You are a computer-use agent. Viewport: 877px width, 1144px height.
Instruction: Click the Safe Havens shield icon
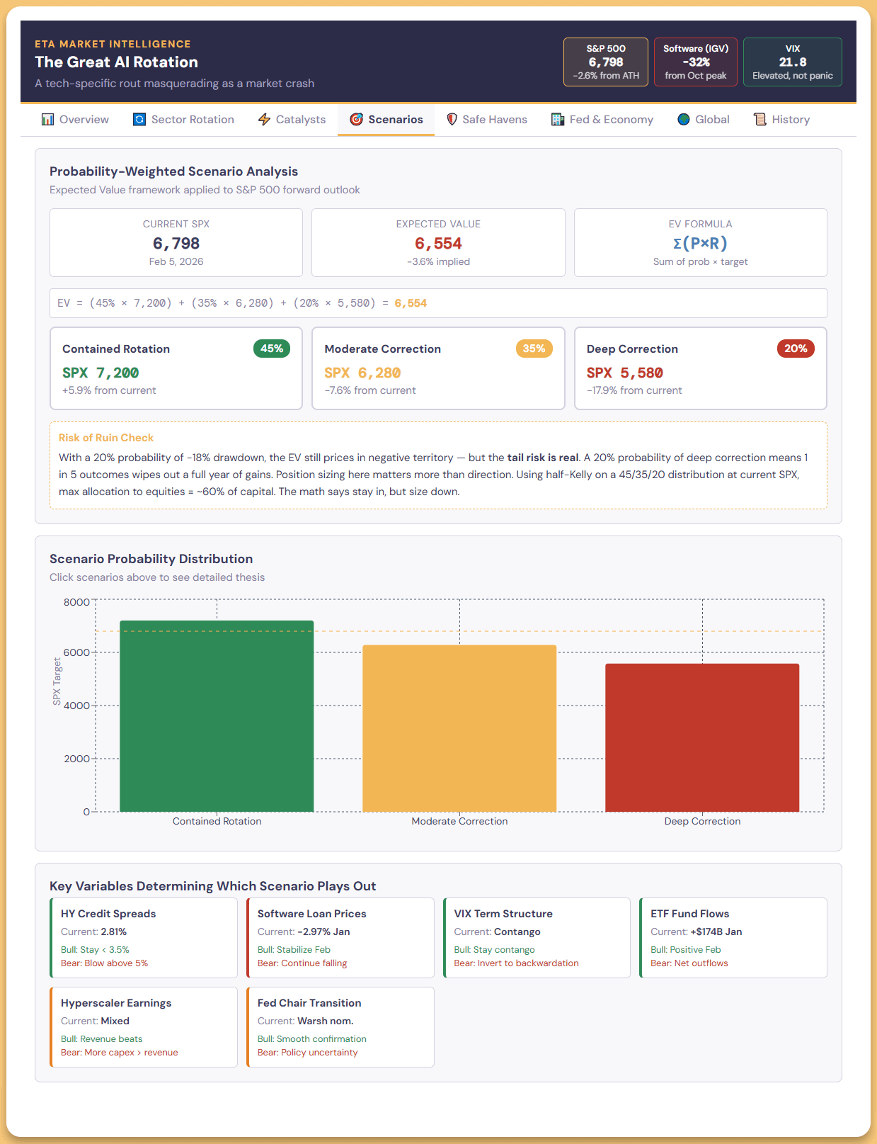(x=452, y=120)
